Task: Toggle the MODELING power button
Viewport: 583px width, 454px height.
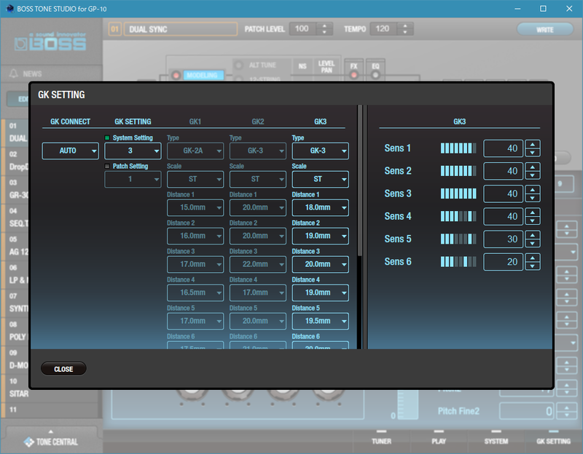Action: click(176, 75)
